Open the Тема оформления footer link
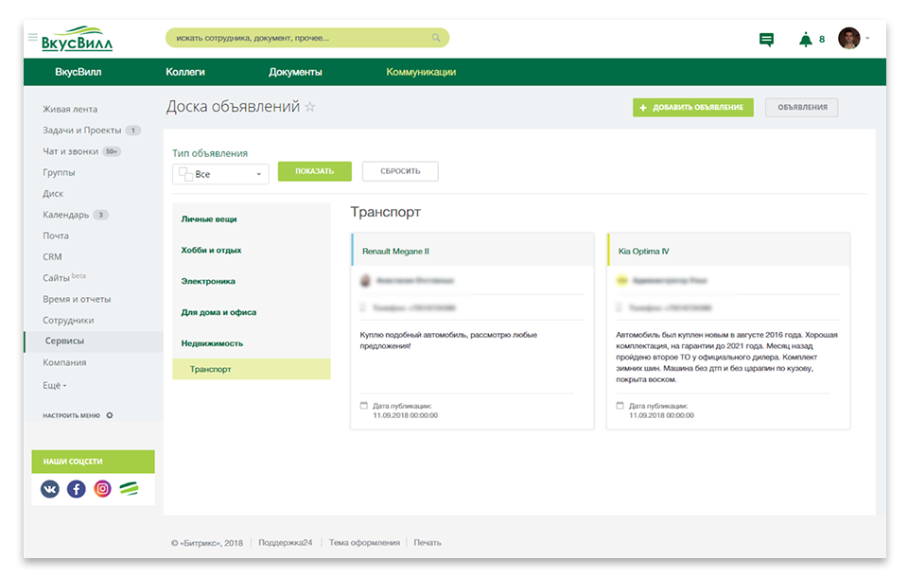Image resolution: width=908 pixels, height=577 pixels. pos(364,543)
